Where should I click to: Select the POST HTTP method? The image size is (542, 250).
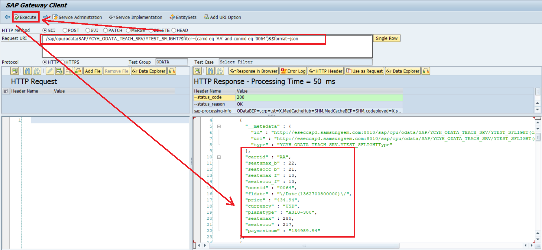(x=65, y=30)
